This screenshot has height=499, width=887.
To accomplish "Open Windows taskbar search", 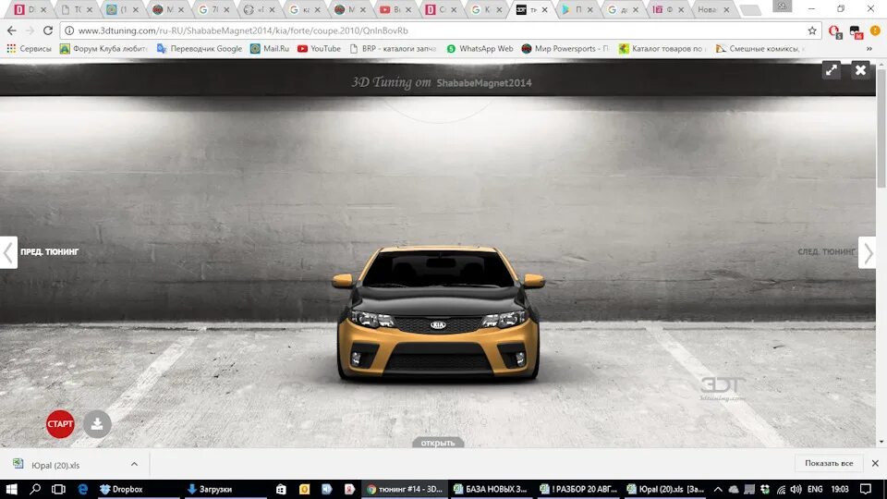I will coord(35,489).
